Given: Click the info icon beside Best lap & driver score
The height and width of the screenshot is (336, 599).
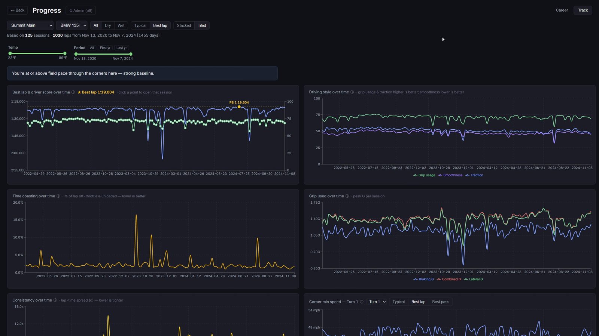Looking at the screenshot, I should (x=73, y=92).
